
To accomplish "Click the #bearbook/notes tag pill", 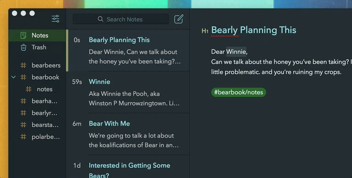I will coord(238,92).
